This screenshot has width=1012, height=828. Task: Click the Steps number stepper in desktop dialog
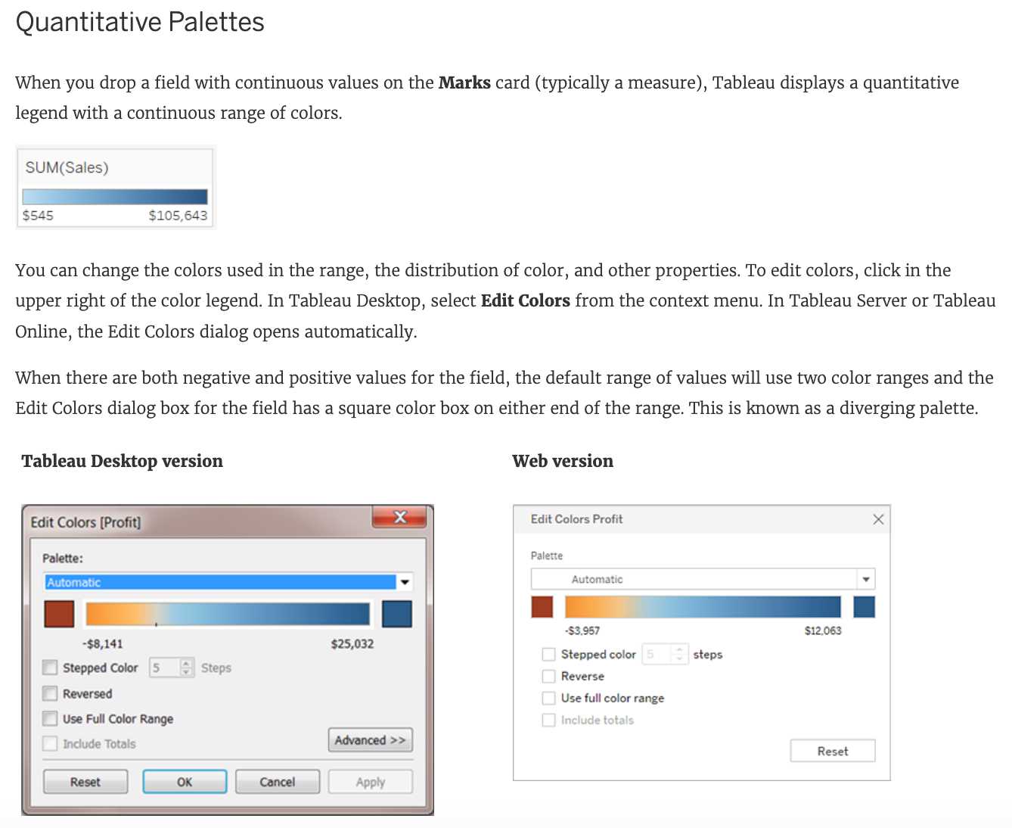pos(186,668)
